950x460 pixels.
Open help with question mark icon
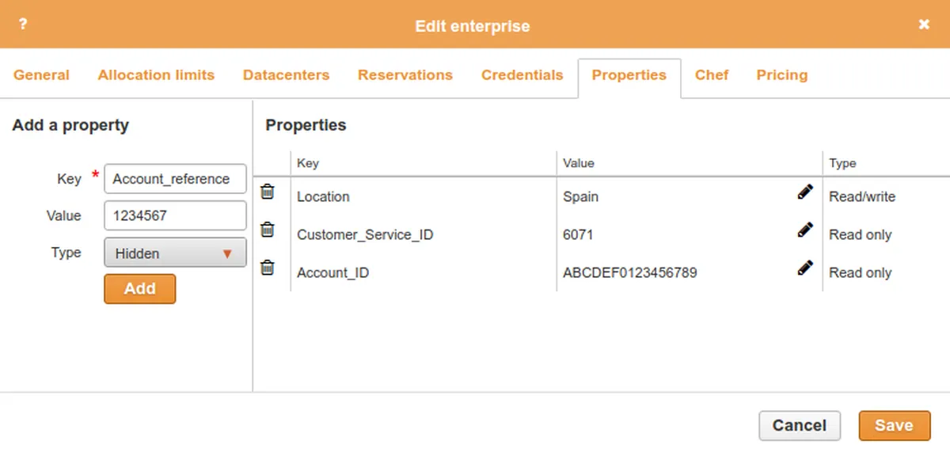[x=23, y=25]
